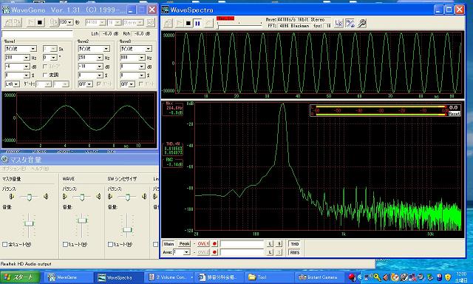Open Wave1 level dropdown showing -6 dB

[27, 67]
